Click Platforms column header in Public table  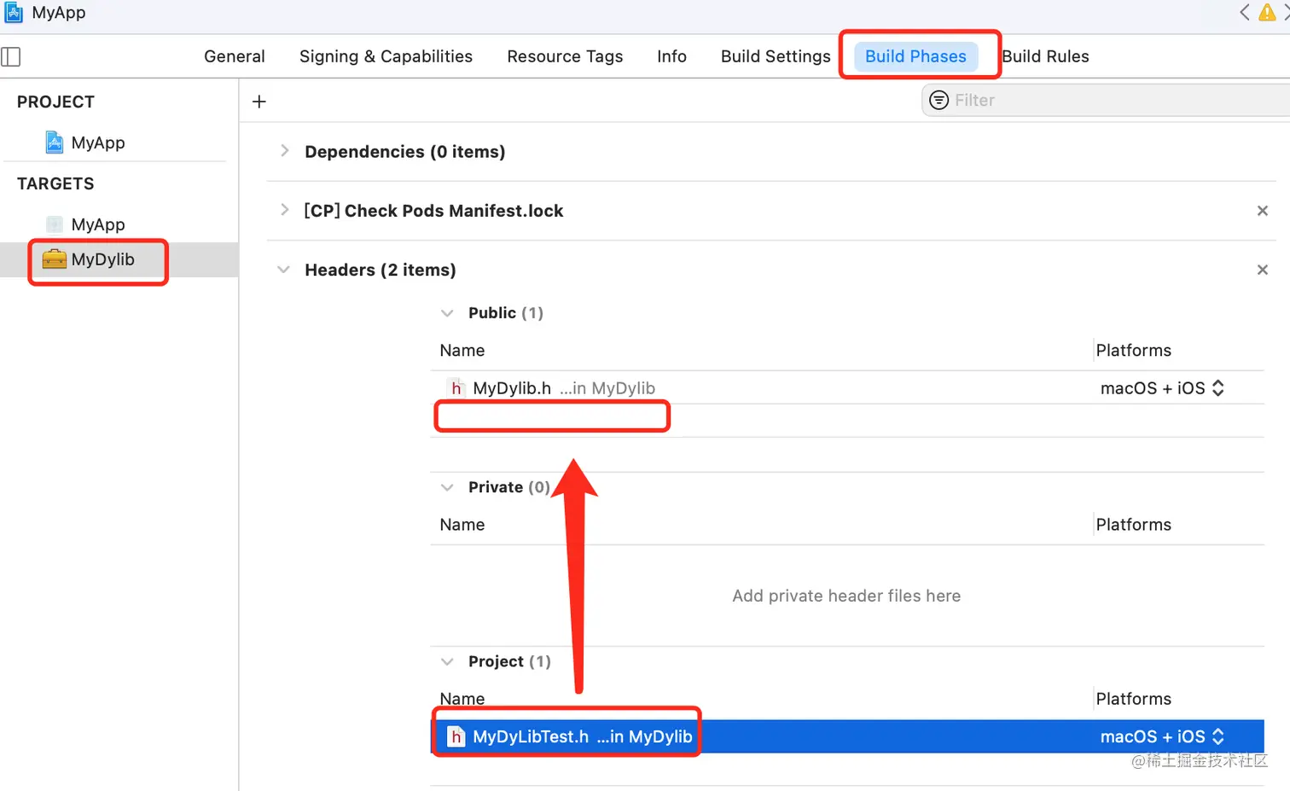(x=1133, y=351)
